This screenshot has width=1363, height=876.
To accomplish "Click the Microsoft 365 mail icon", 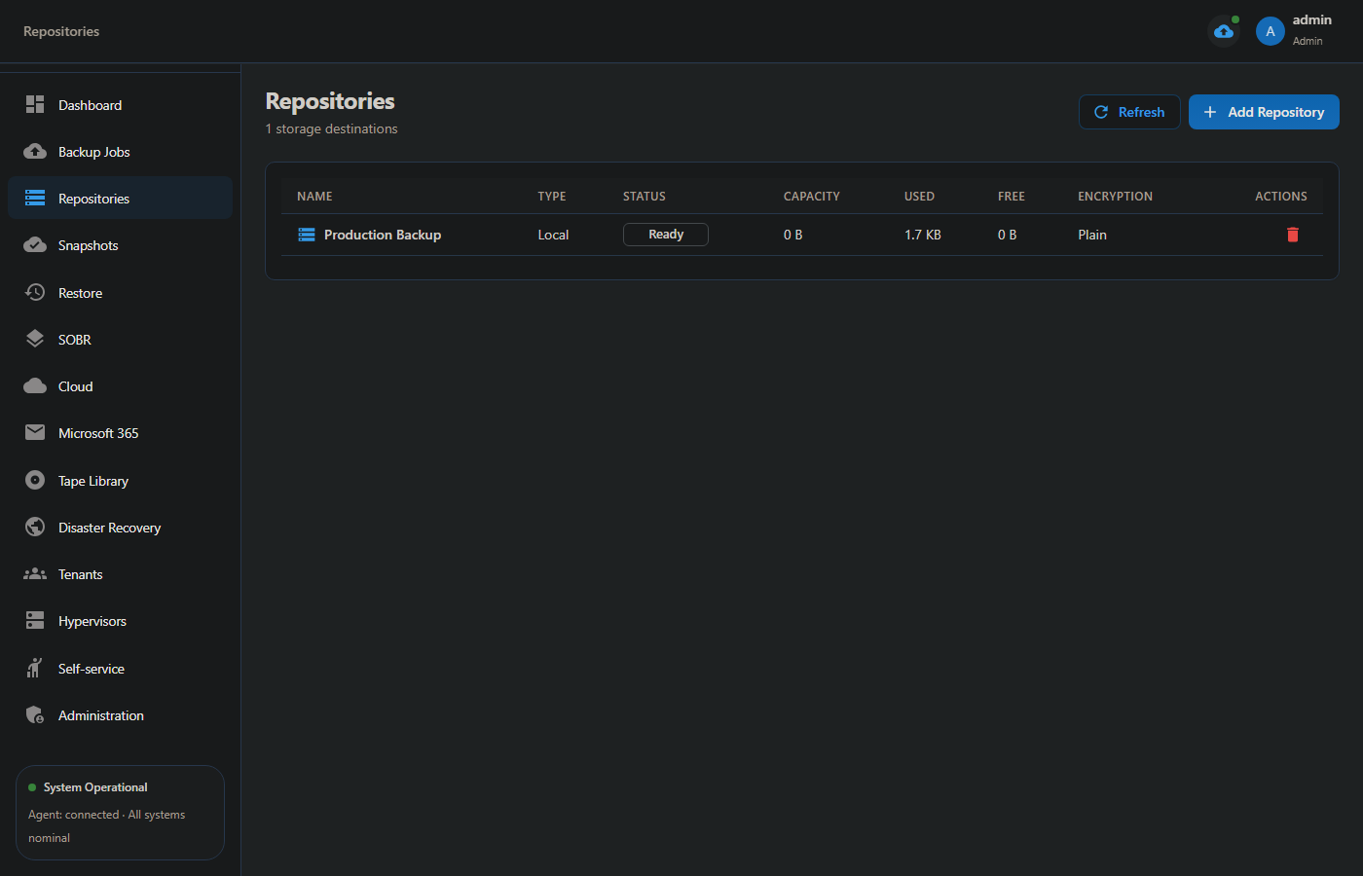I will [35, 432].
